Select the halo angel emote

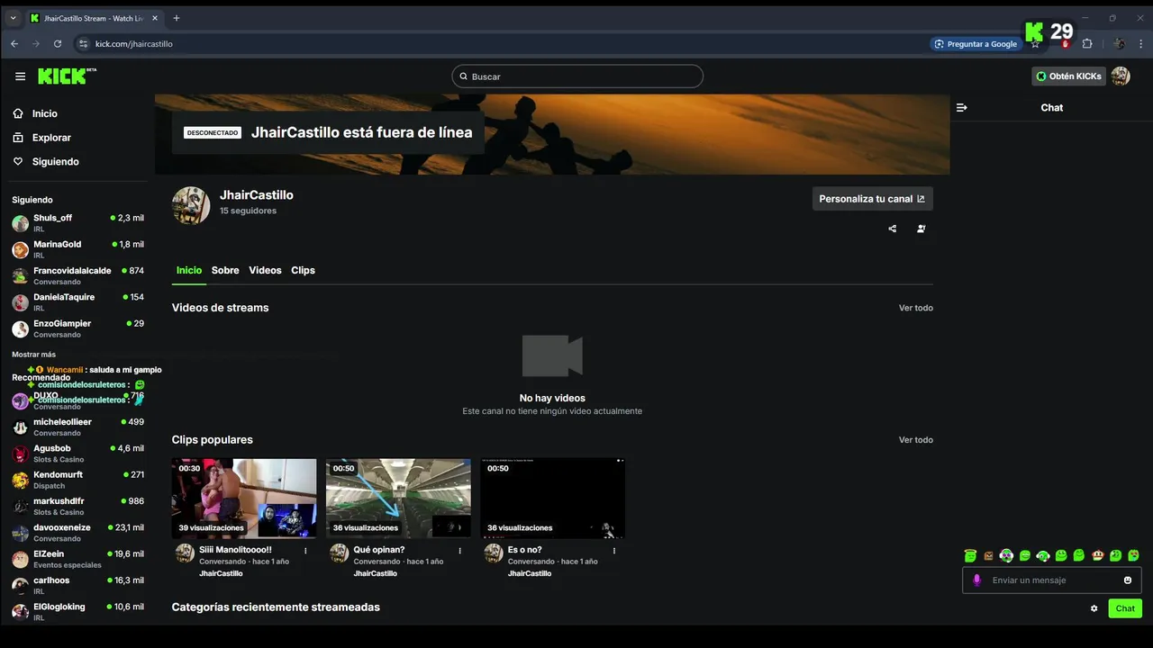tap(970, 555)
